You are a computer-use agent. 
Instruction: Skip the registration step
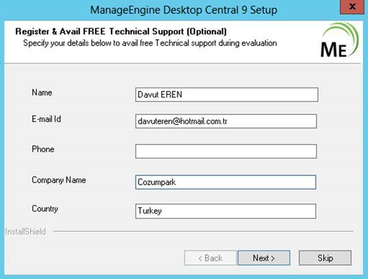click(x=325, y=258)
